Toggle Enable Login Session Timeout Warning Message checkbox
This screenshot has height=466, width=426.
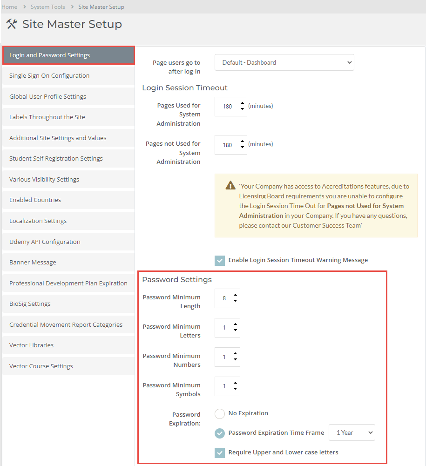coord(220,261)
